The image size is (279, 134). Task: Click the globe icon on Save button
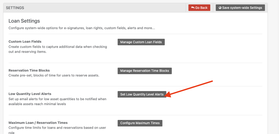(220, 8)
